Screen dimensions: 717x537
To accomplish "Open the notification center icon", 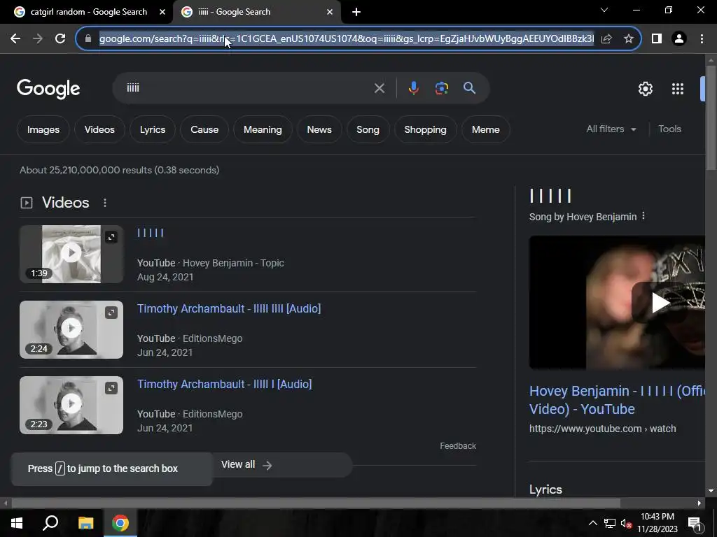I will point(695,523).
